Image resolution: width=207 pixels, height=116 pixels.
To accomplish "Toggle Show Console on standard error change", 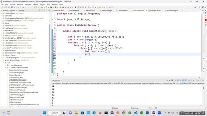I will tap(185, 80).
